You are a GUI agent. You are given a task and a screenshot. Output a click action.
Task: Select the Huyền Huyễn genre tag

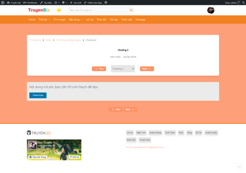[x=211, y=133]
